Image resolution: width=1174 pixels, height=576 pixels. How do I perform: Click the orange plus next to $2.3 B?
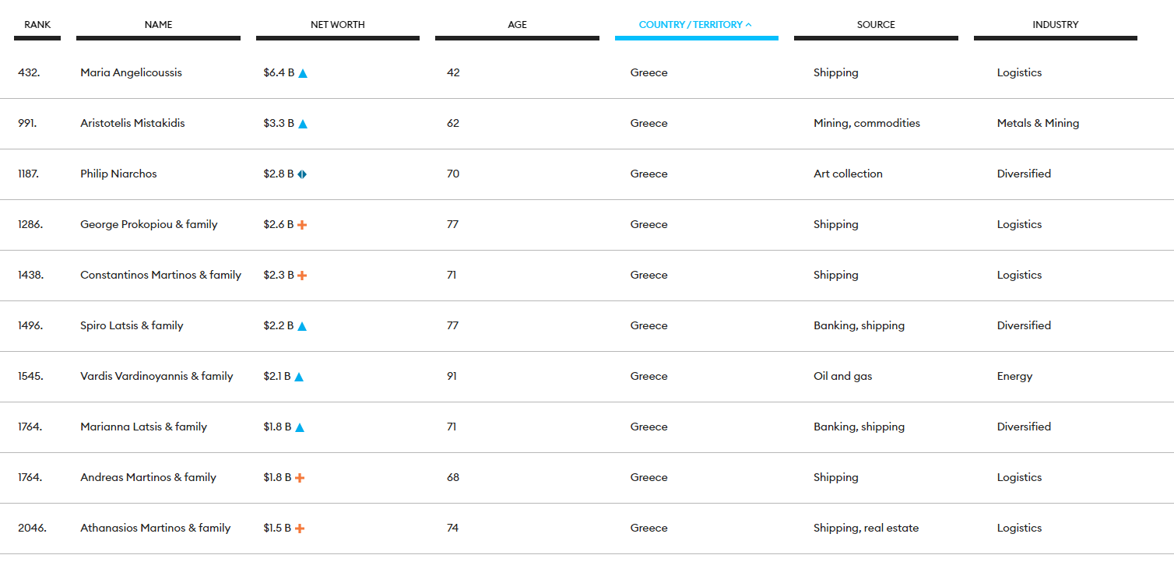point(302,276)
